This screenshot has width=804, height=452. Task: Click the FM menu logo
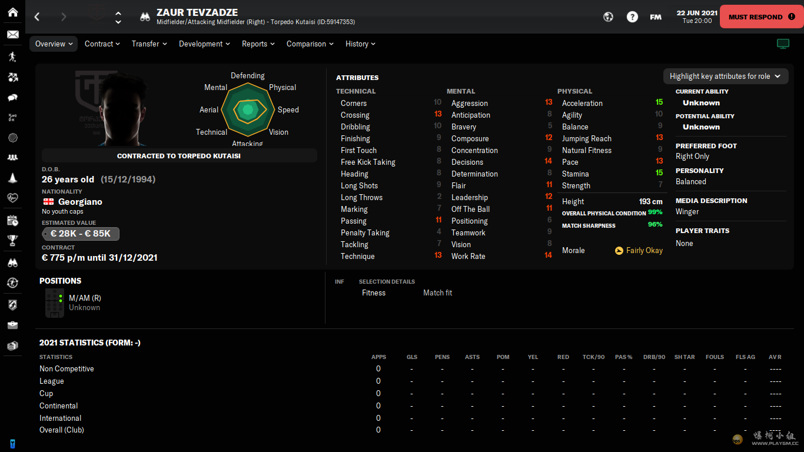[656, 17]
